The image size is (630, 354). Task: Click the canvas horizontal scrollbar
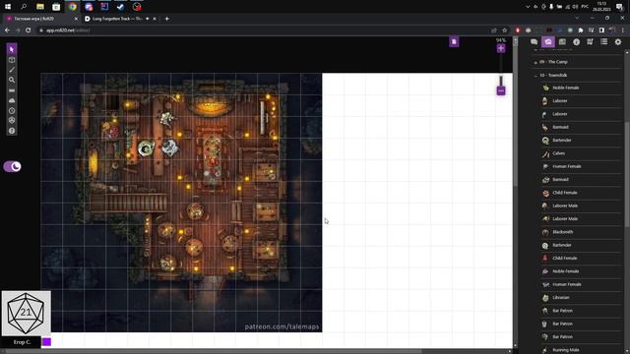point(213,351)
